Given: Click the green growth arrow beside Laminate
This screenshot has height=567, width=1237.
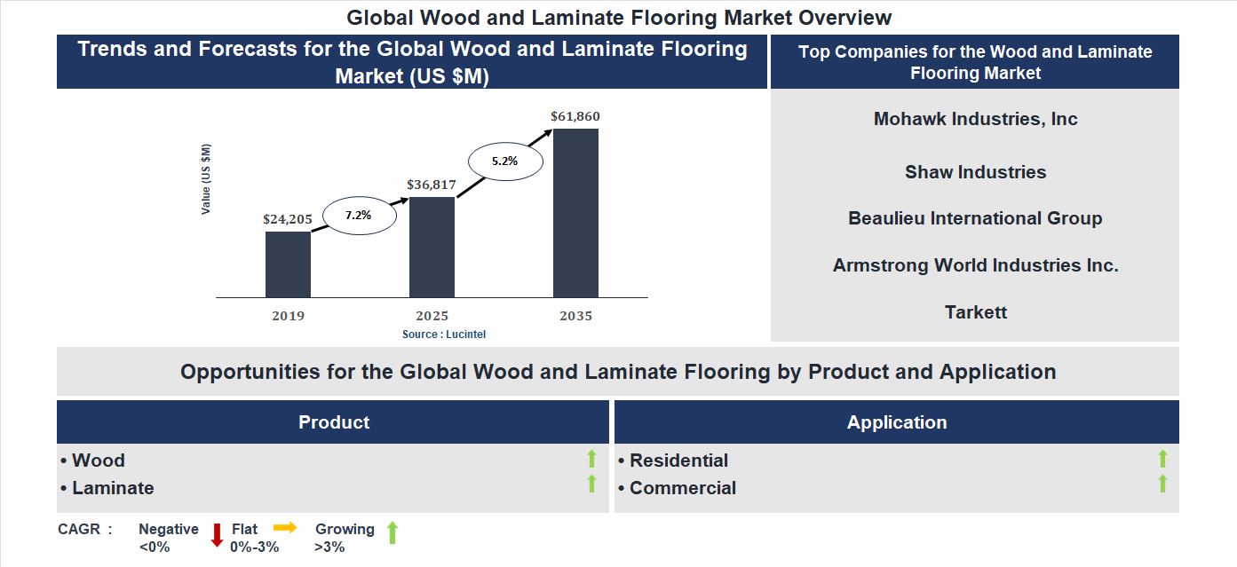Looking at the screenshot, I should (592, 486).
